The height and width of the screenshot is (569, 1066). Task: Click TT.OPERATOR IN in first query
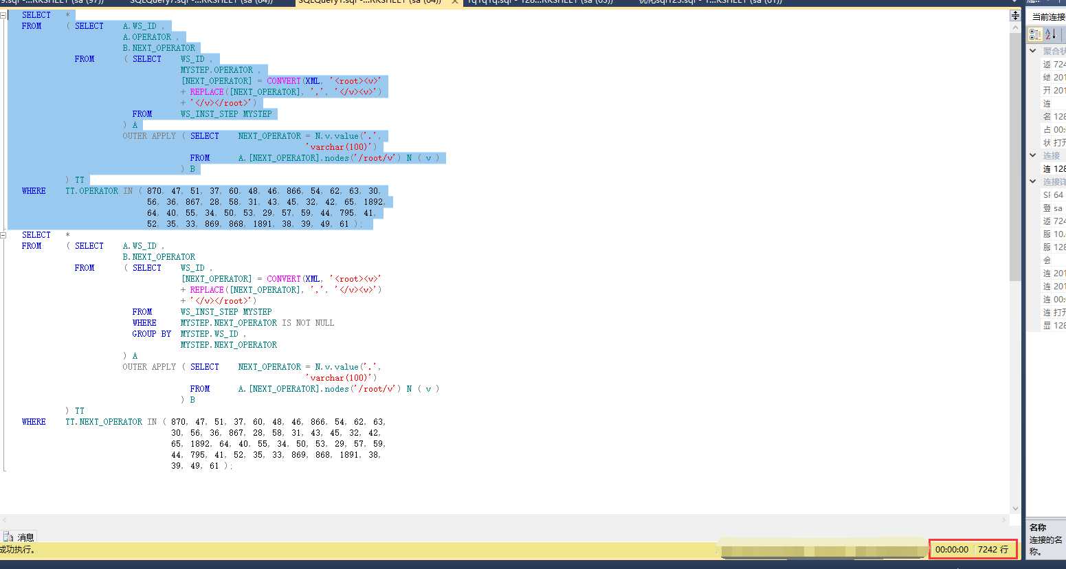tap(99, 191)
